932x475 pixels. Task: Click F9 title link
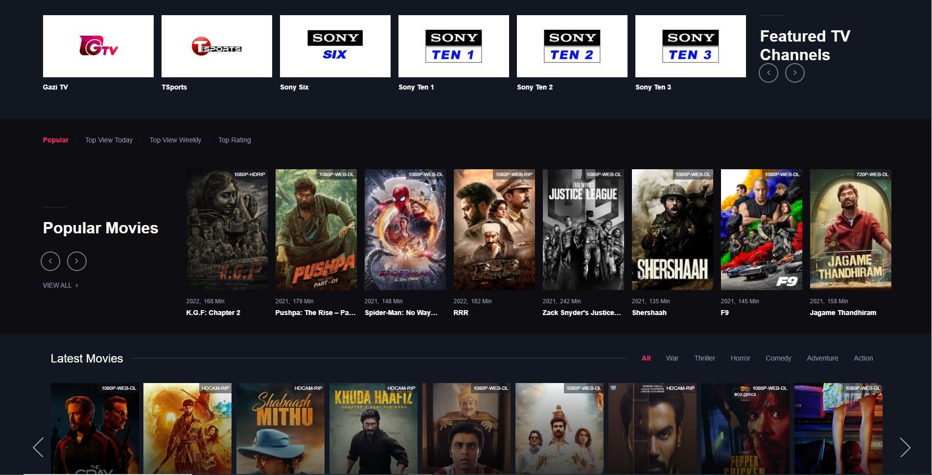click(724, 313)
